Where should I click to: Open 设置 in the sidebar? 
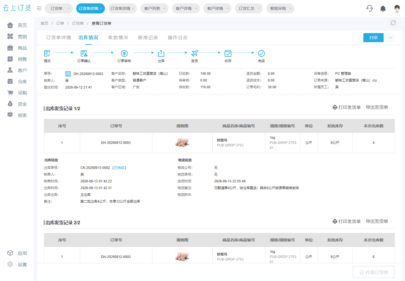coord(17,264)
